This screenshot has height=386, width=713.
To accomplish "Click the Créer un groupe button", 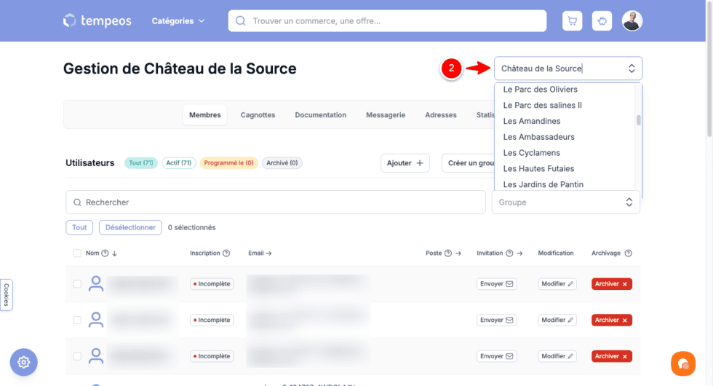I will point(469,163).
